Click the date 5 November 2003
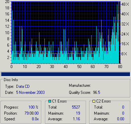This screenshot has height=124, width=131. pos(30,92)
